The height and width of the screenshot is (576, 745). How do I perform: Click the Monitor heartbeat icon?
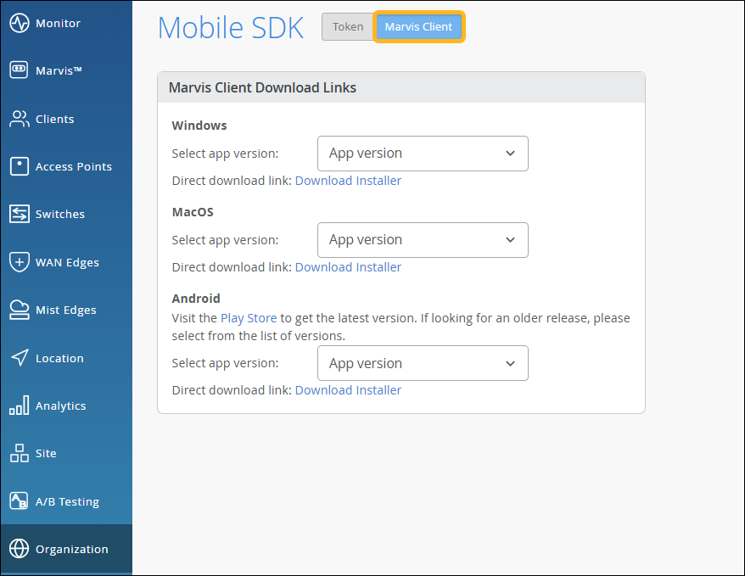coord(19,23)
